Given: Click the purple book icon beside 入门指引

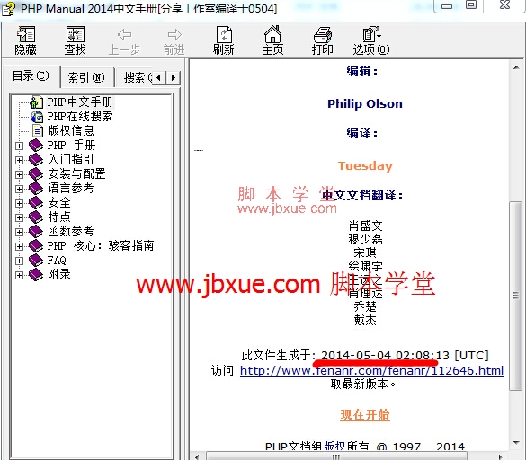Looking at the screenshot, I should 36,160.
